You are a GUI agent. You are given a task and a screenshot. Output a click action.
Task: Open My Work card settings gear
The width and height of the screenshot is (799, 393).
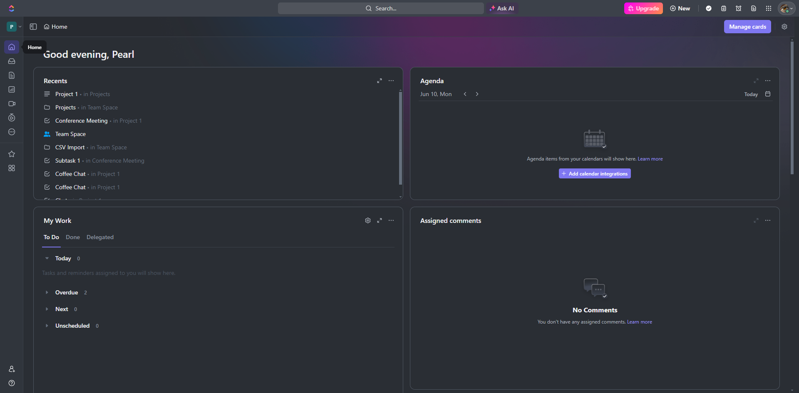(368, 220)
